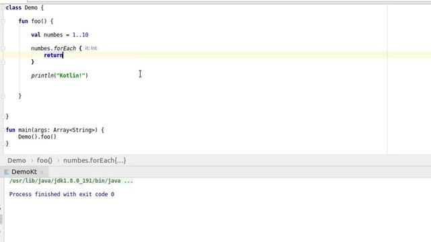This screenshot has width=431, height=242.
Task: Click the Demo().foo() call
Action: (x=37, y=136)
